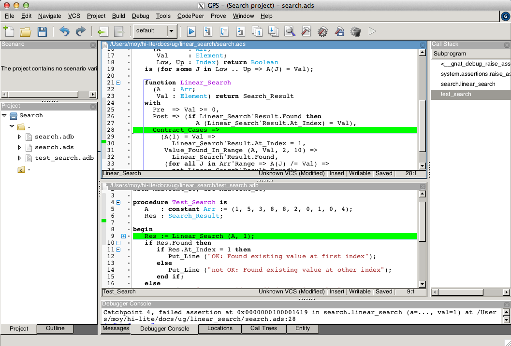This screenshot has width=511, height=346.
Task: Open the File menu
Action: (x=10, y=16)
